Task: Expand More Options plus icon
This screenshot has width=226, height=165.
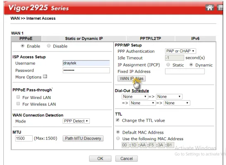Action: (x=45, y=77)
